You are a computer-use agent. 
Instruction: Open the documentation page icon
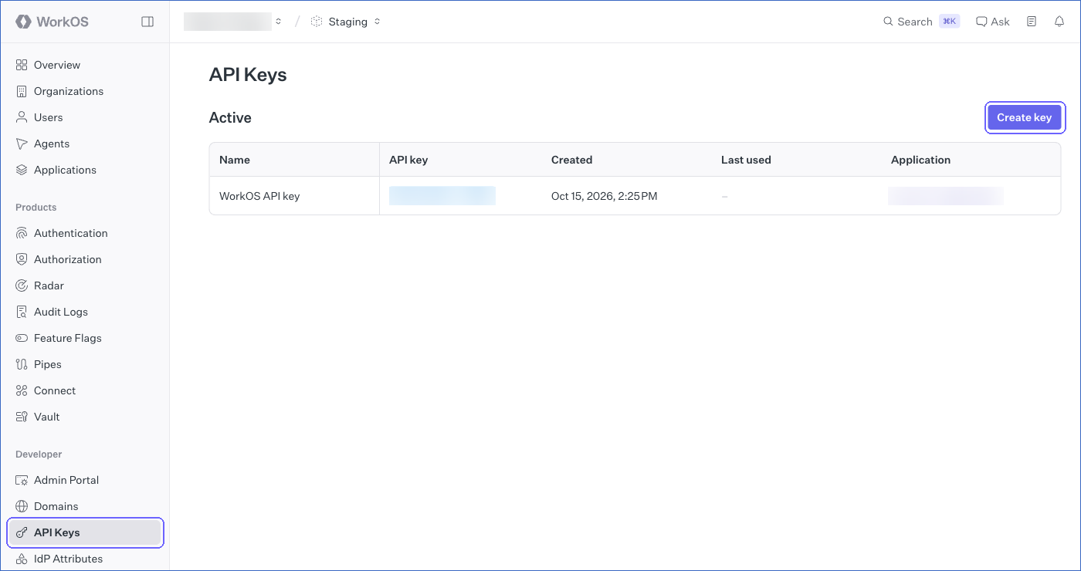click(x=1032, y=22)
